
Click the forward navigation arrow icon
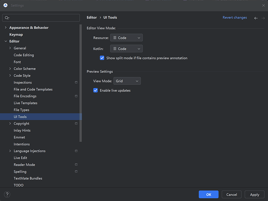click(262, 18)
